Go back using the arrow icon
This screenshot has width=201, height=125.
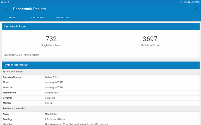click(x=7, y=9)
